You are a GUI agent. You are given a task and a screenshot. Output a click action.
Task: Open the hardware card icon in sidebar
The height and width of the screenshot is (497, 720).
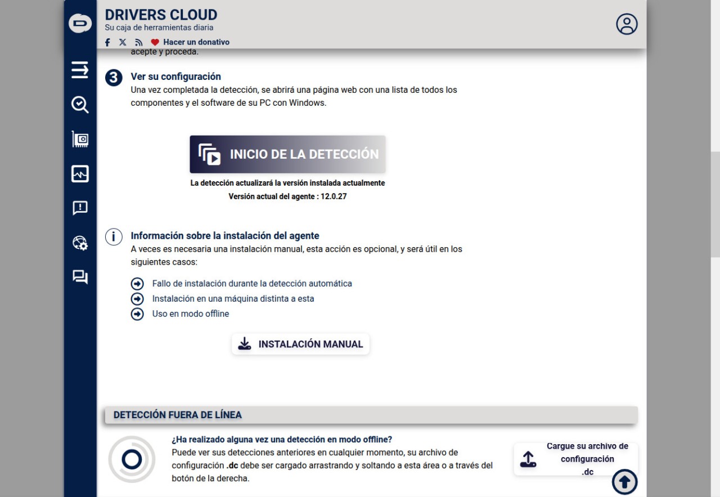(x=80, y=139)
